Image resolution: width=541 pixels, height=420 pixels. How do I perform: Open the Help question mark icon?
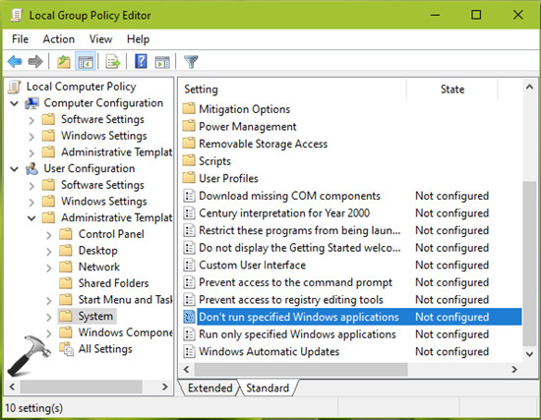[x=141, y=62]
